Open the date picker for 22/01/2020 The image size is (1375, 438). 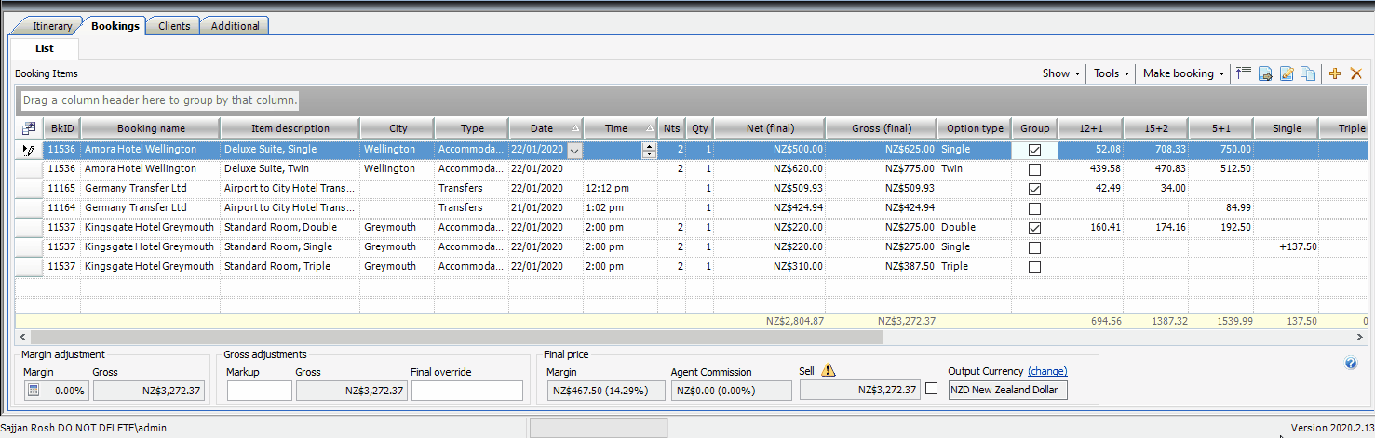pyautogui.click(x=573, y=150)
